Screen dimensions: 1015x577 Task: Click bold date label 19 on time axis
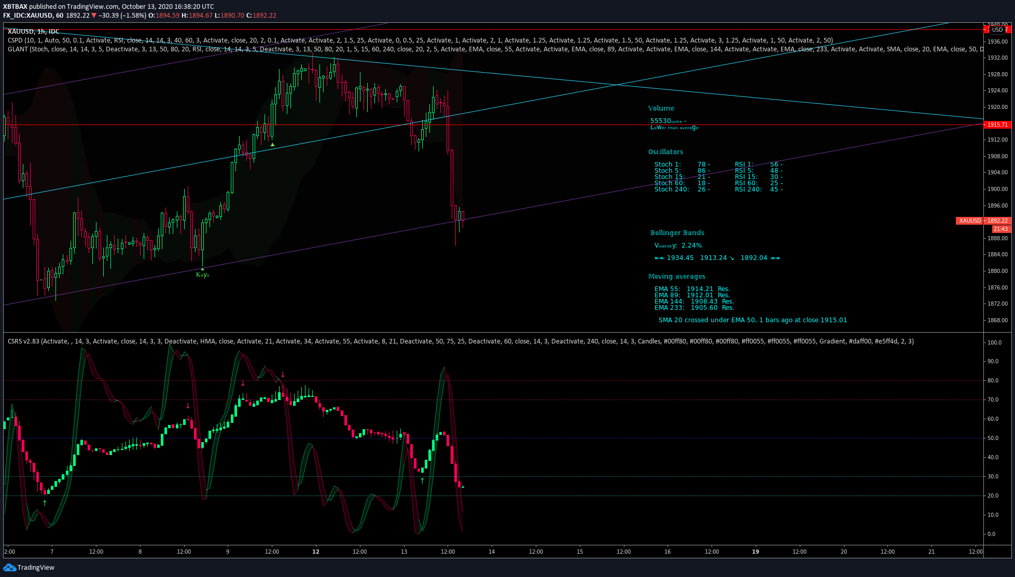(756, 552)
